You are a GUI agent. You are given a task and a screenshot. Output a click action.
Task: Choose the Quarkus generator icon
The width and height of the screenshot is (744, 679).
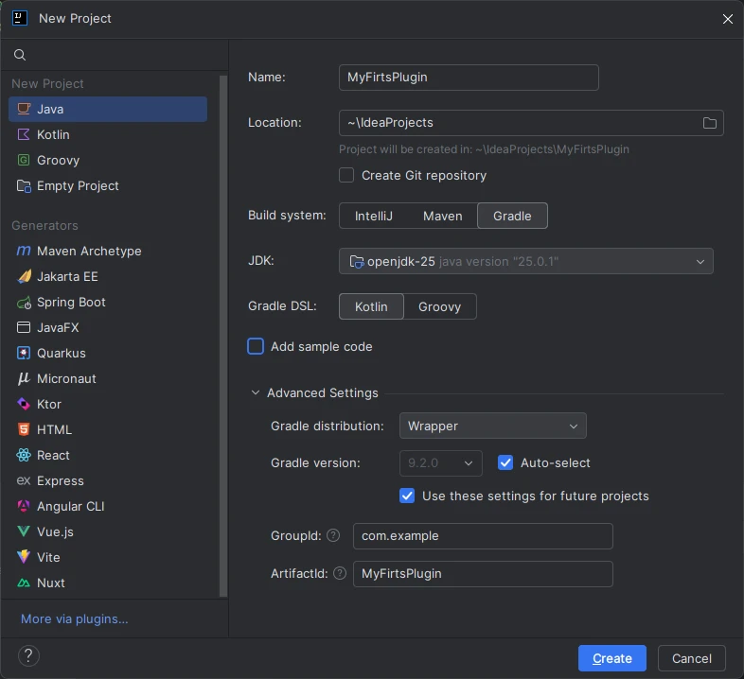24,353
